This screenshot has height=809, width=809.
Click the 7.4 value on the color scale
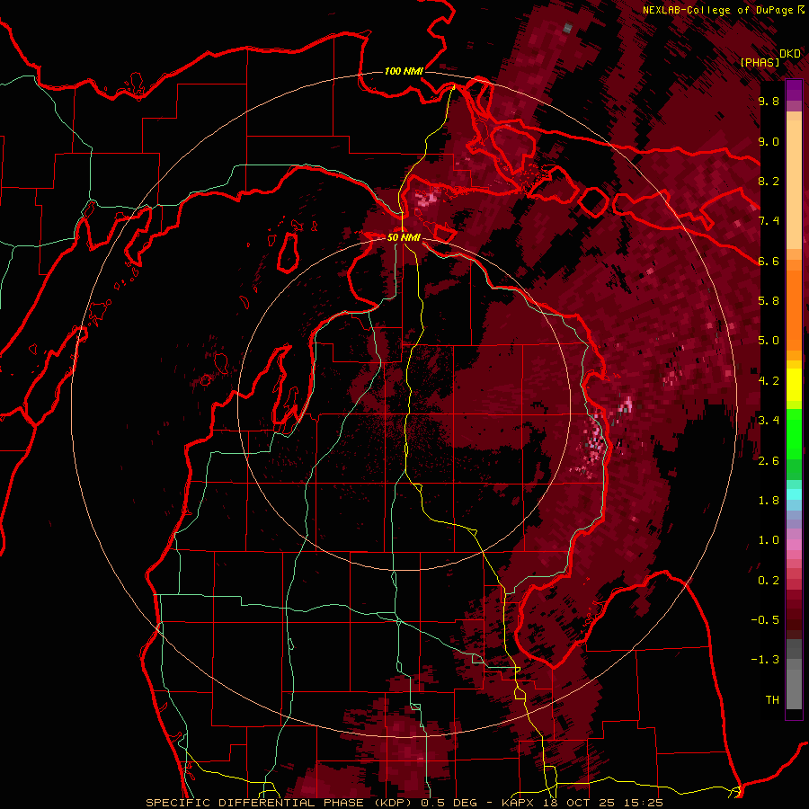769,221
